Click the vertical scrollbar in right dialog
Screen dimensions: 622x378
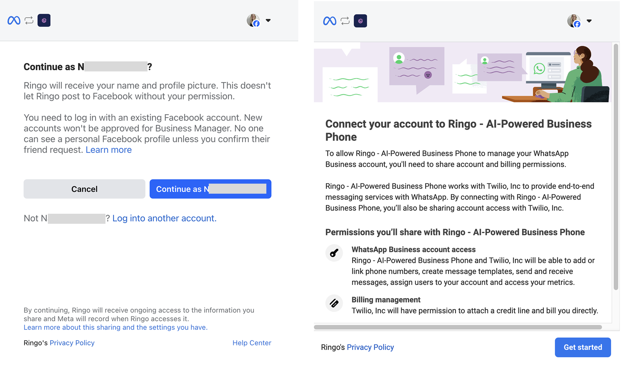point(616,167)
